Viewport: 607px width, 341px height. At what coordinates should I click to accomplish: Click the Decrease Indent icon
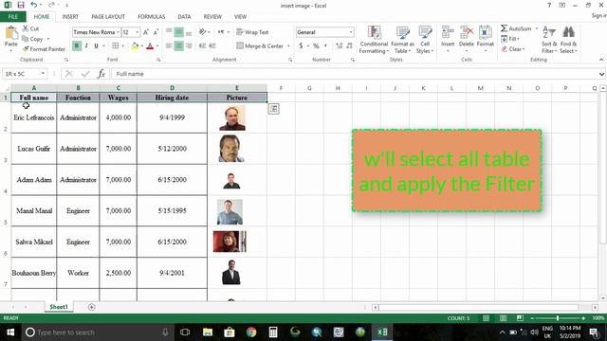pyautogui.click(x=202, y=46)
